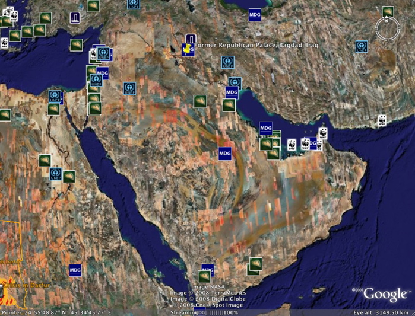Click the Eye alt altitude readout

coord(384,312)
